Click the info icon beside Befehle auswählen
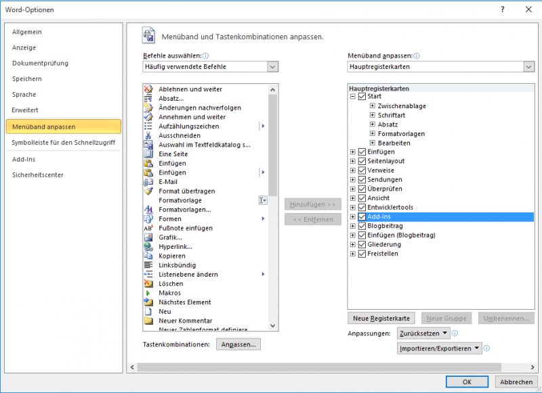 point(205,55)
